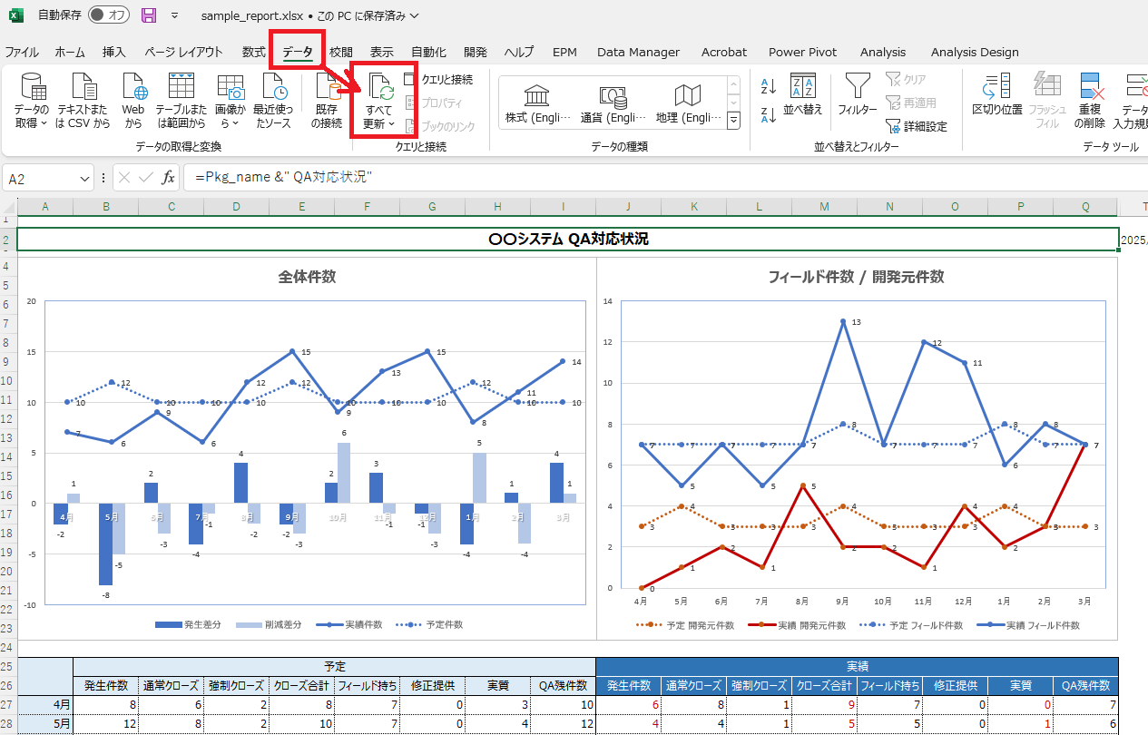
Task: Switch to Analysis Design tab
Action: pos(975,52)
